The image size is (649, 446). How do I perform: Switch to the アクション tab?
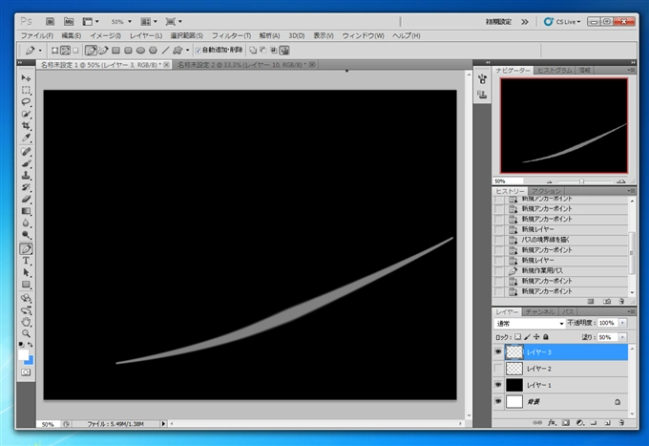[x=546, y=191]
